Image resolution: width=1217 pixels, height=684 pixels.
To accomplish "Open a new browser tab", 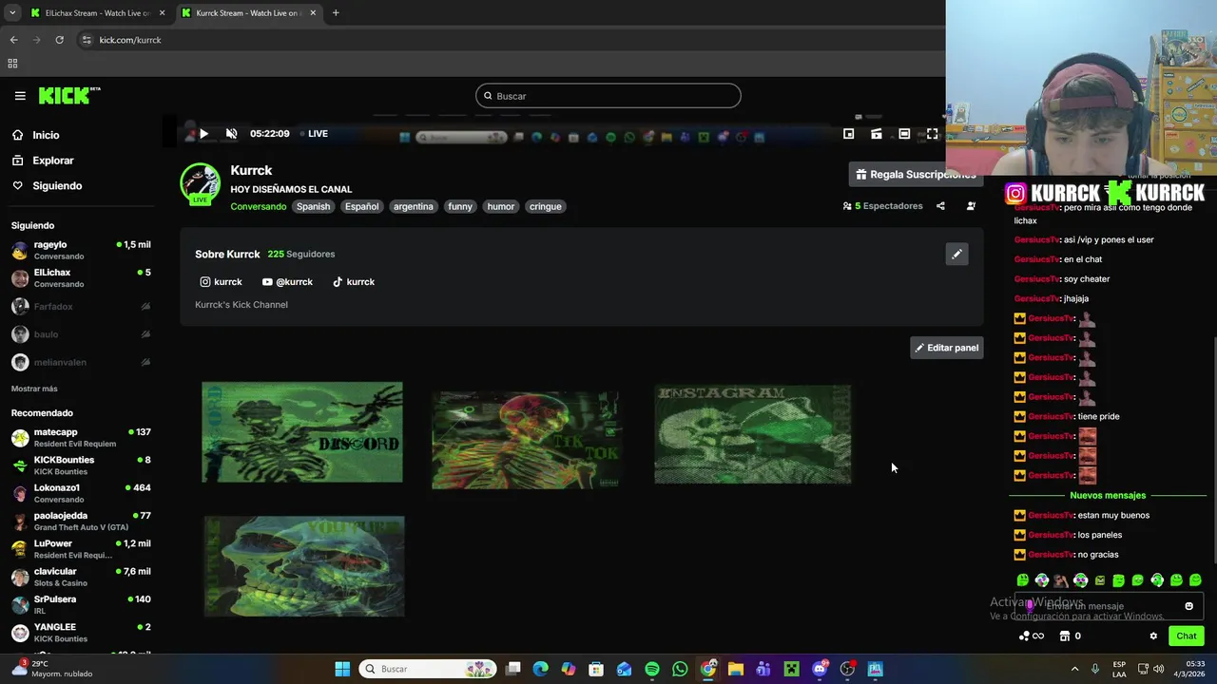I will point(336,13).
